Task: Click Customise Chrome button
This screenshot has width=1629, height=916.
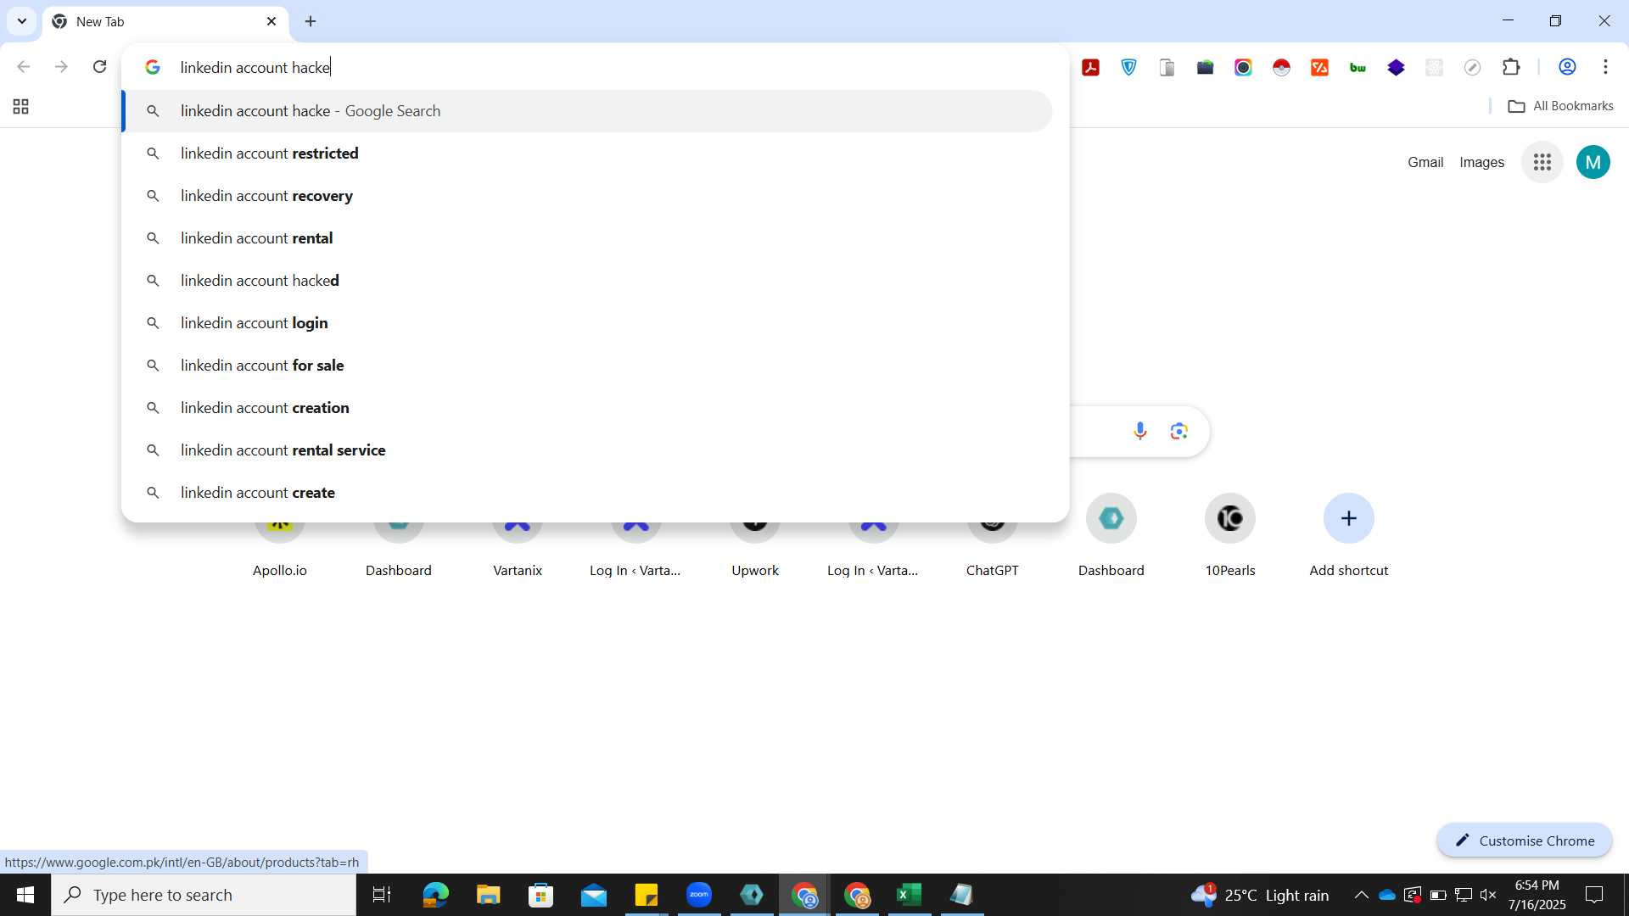Action: tap(1525, 841)
